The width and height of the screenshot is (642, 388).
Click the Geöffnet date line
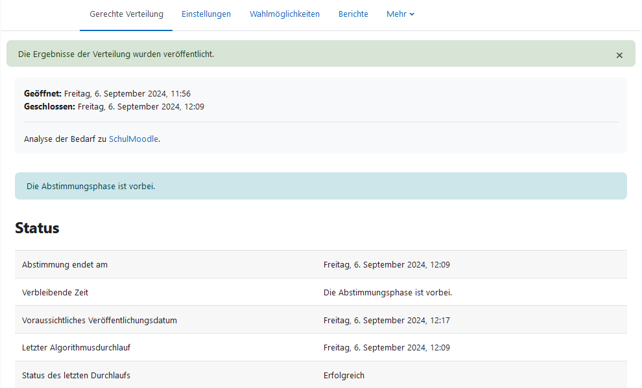point(107,93)
